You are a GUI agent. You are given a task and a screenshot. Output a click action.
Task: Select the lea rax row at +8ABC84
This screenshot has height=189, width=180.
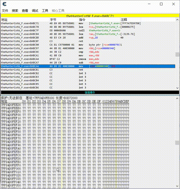88,34
